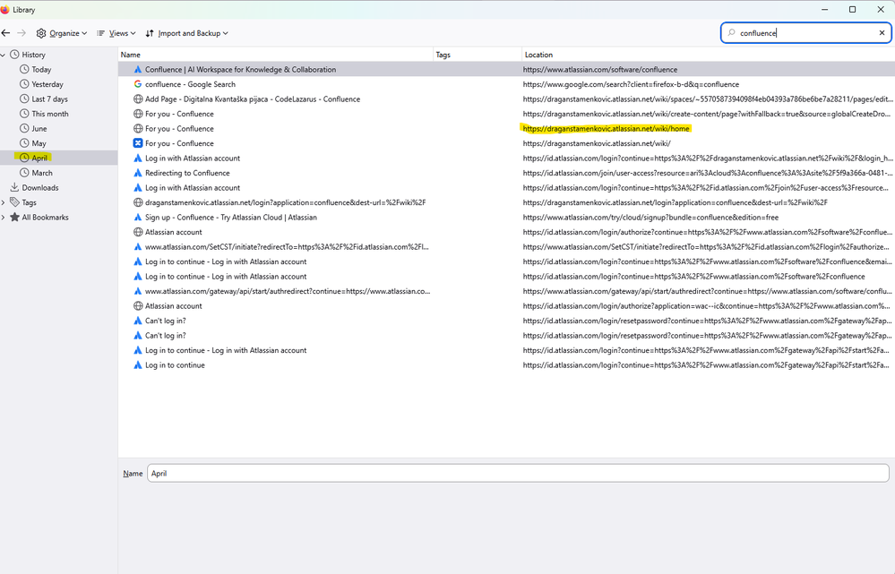The width and height of the screenshot is (895, 574).
Task: Click Google icon of confluence search entry
Action: 138,84
